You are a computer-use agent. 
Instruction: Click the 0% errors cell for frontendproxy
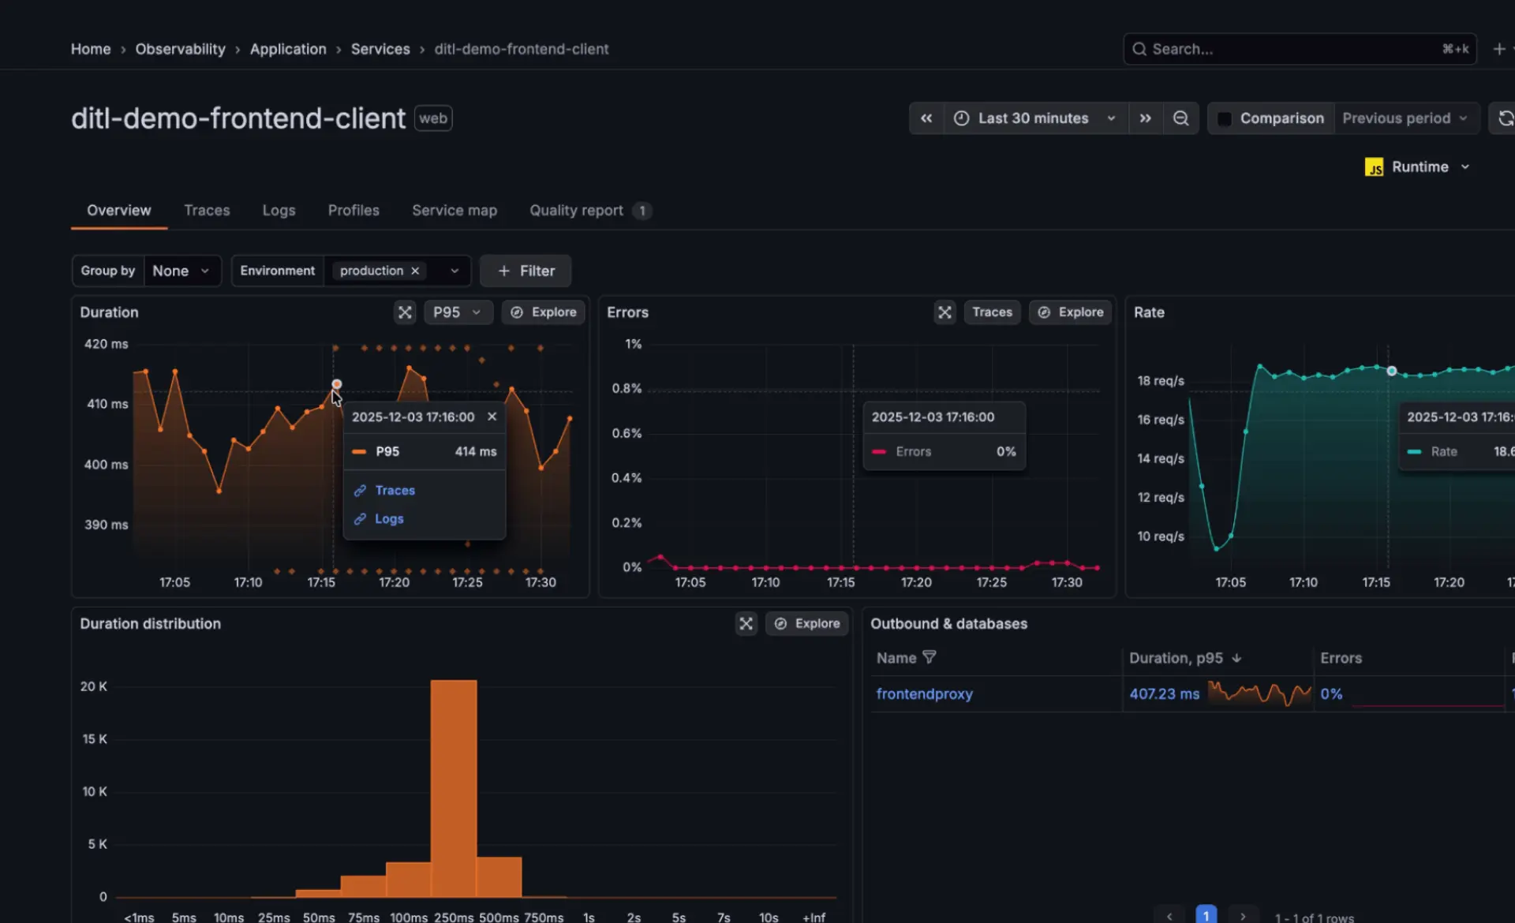click(x=1331, y=694)
